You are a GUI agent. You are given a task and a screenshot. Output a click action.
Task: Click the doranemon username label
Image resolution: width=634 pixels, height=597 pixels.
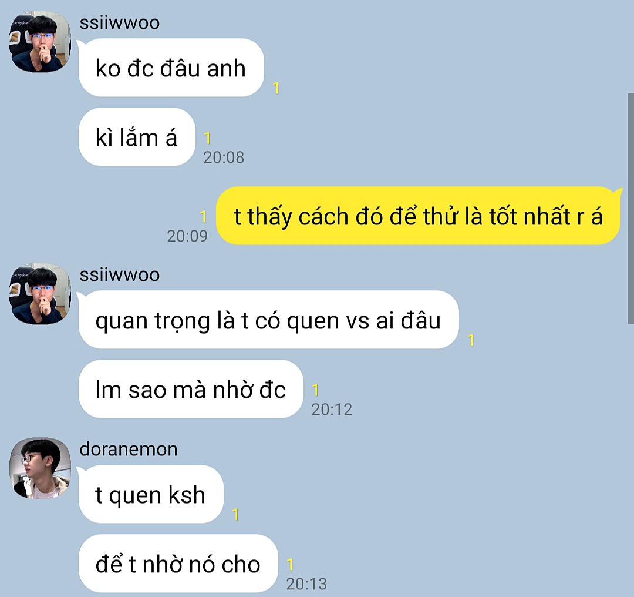point(129,450)
